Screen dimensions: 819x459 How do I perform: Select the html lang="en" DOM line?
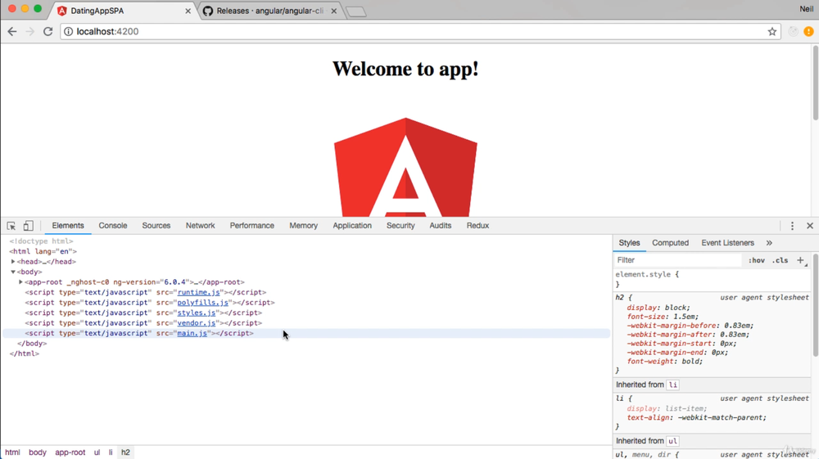tap(43, 251)
